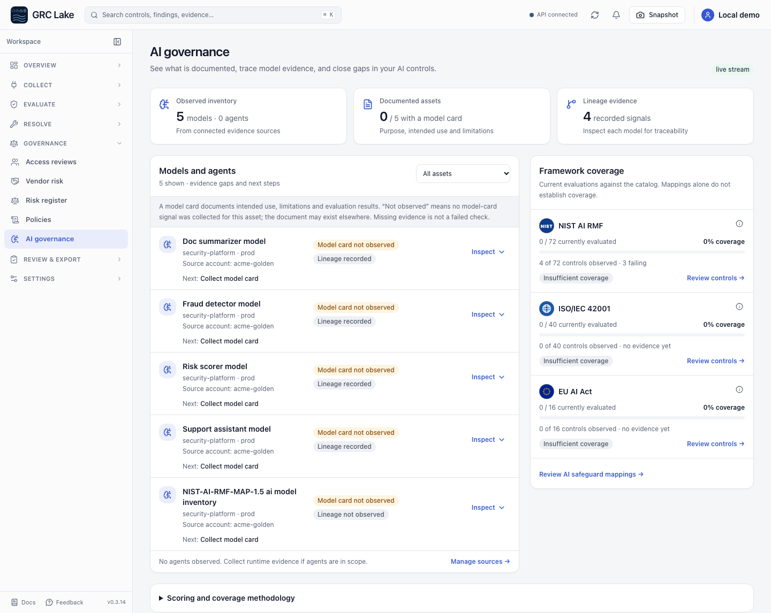Expand Inspect for NIST-AI-RMF-MAP-1.5 model inventory
The height and width of the screenshot is (613, 771).
click(x=488, y=508)
